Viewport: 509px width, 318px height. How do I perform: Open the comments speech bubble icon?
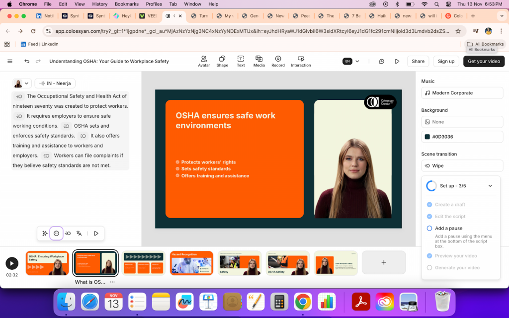point(382,62)
